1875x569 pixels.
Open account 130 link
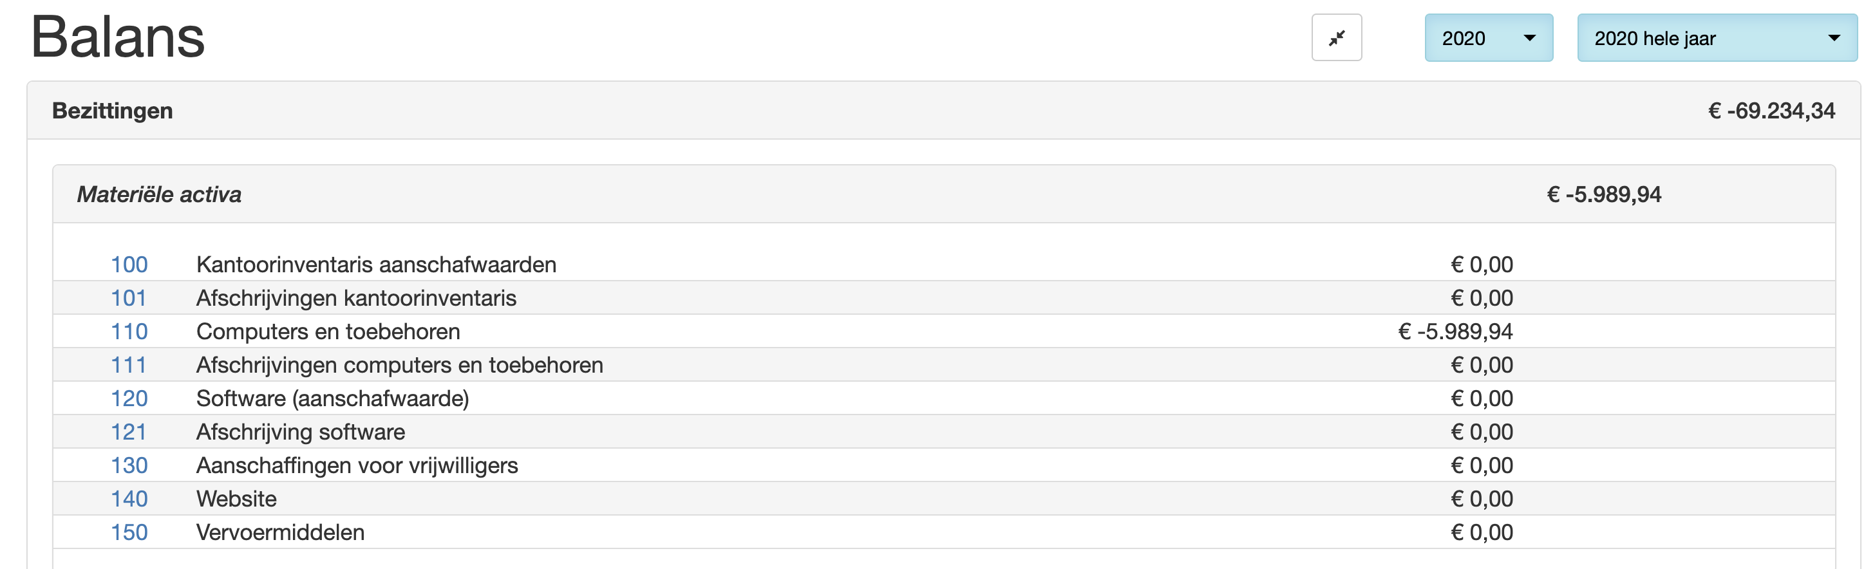(129, 465)
